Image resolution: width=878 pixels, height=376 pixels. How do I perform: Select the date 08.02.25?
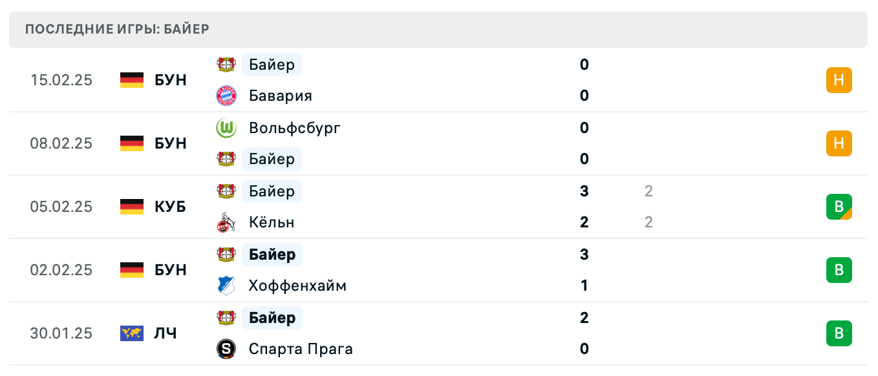pos(61,143)
